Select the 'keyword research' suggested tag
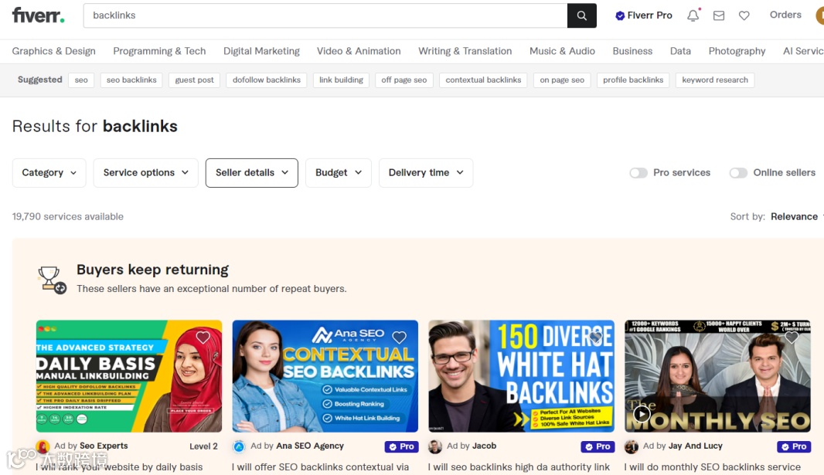Image resolution: width=824 pixels, height=475 pixels. (x=715, y=80)
